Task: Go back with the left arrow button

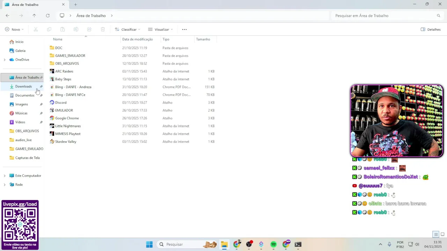Action: [7, 16]
